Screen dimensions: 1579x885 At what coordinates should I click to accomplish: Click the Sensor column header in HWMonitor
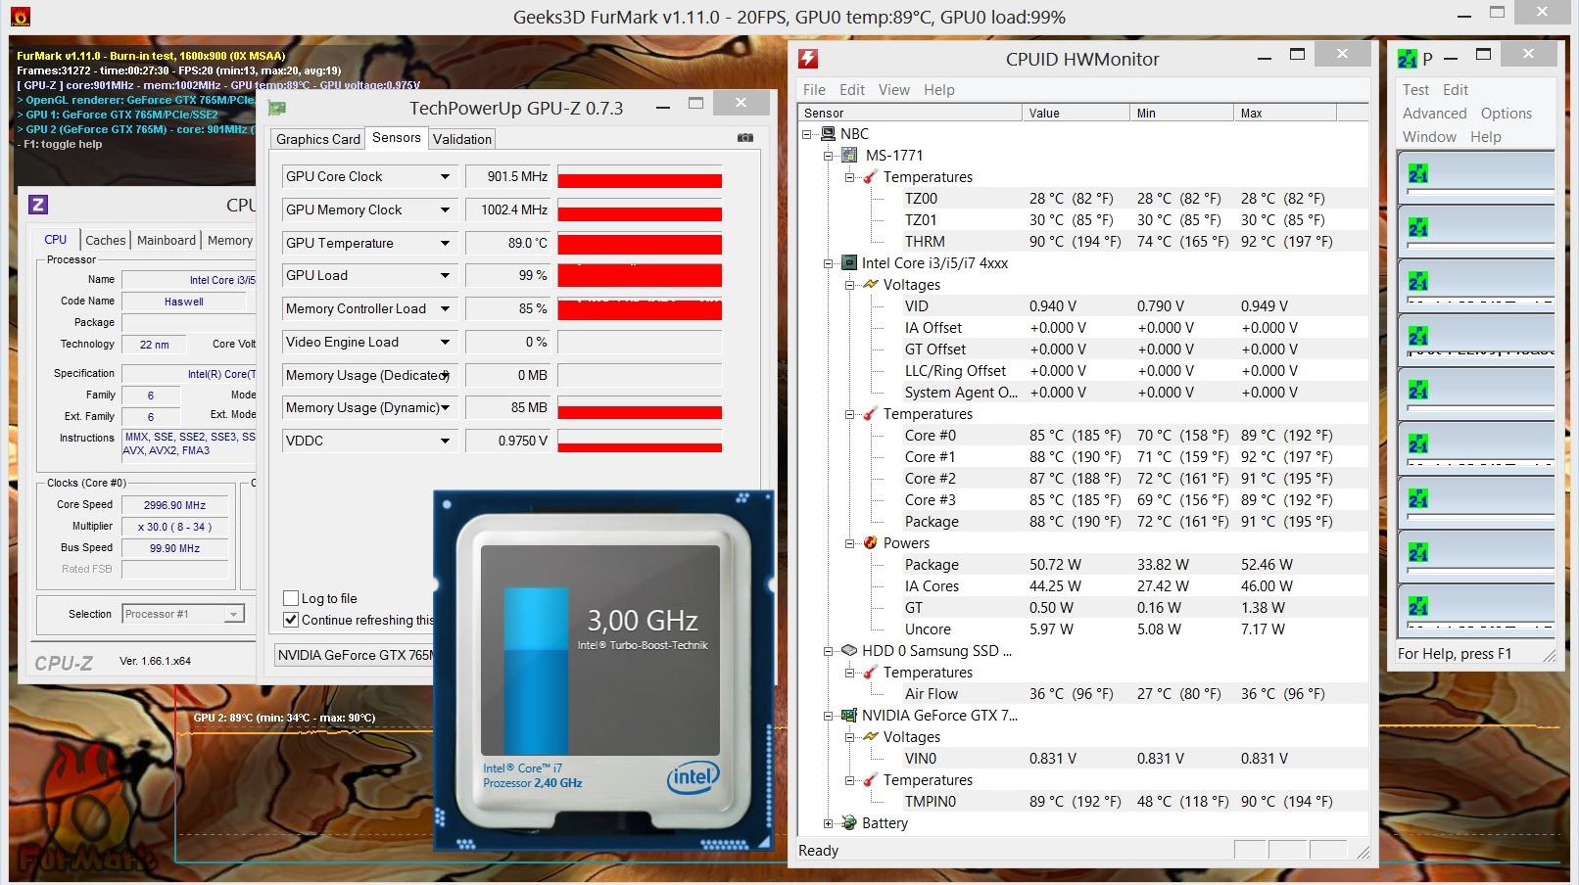pyautogui.click(x=910, y=113)
